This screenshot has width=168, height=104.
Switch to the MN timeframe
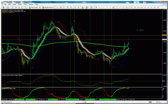158,8
